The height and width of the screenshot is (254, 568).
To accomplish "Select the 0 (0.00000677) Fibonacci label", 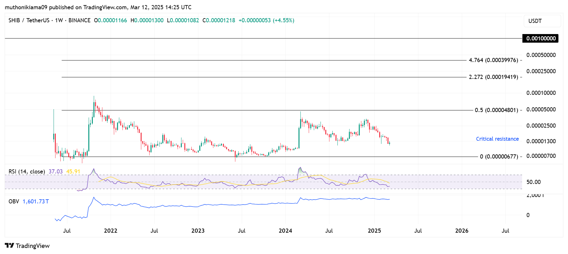I will [499, 157].
